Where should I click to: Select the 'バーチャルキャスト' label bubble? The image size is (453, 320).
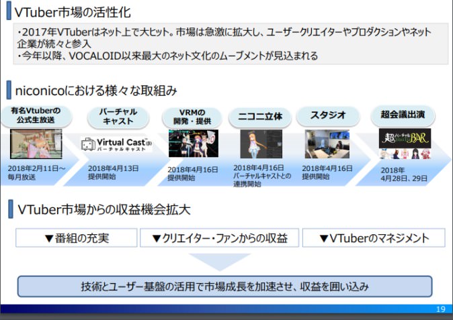pyautogui.click(x=118, y=117)
